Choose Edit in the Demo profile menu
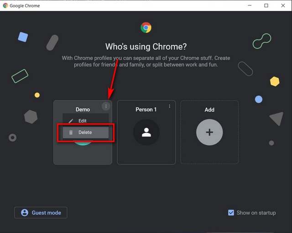Viewport: 292px width, 233px height. [x=85, y=121]
